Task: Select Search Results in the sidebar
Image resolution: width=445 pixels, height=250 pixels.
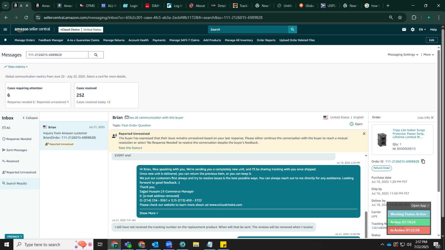Action: 20,183
